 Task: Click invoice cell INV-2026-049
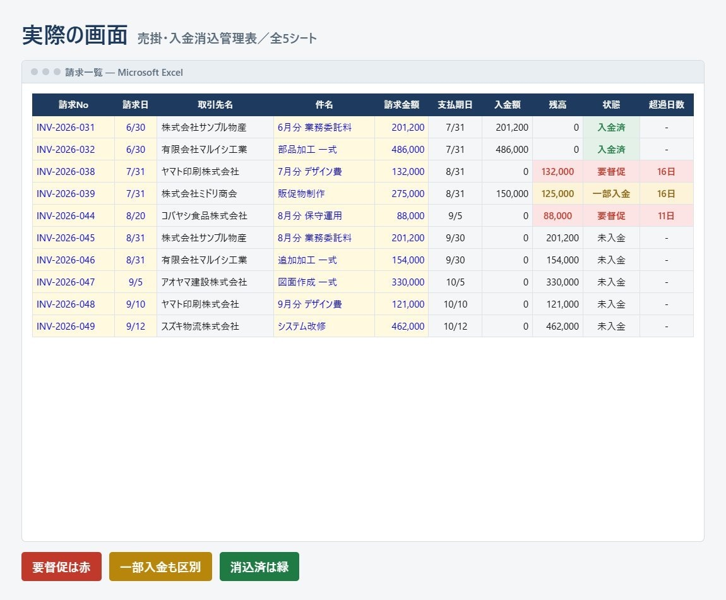coord(73,326)
